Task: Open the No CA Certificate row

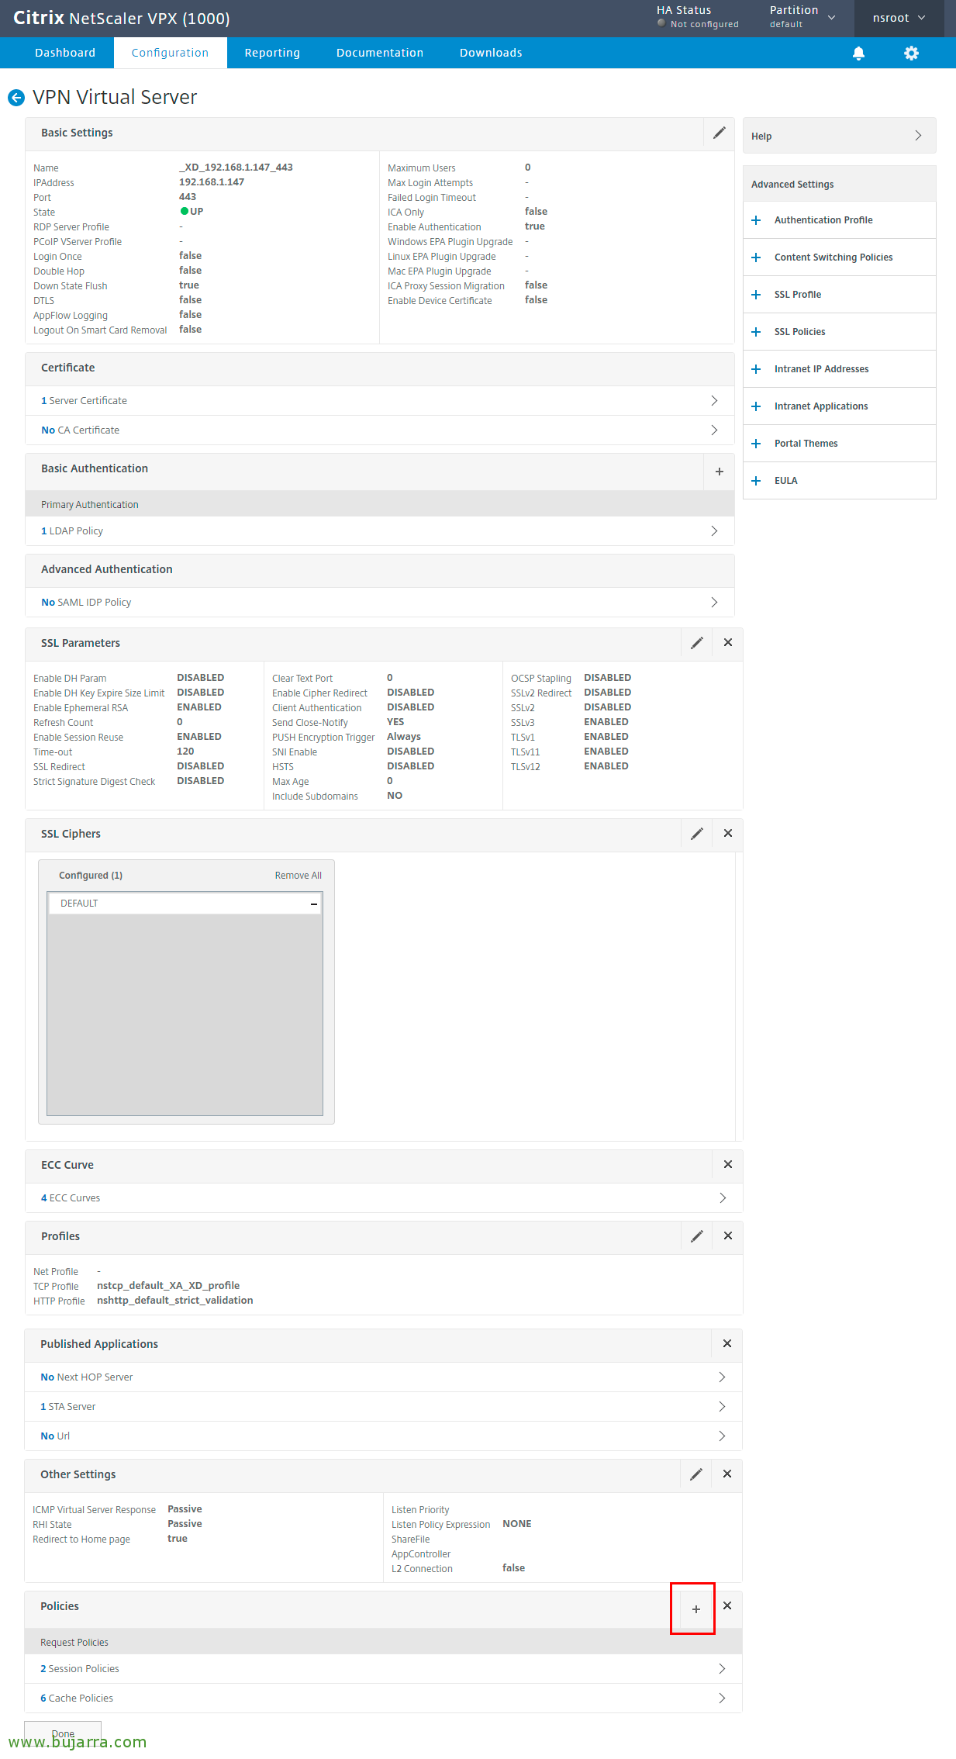Action: pyautogui.click(x=380, y=430)
